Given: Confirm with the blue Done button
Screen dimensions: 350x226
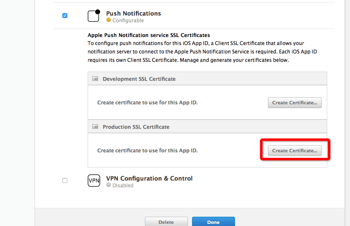Looking at the screenshot, I should (x=213, y=222).
